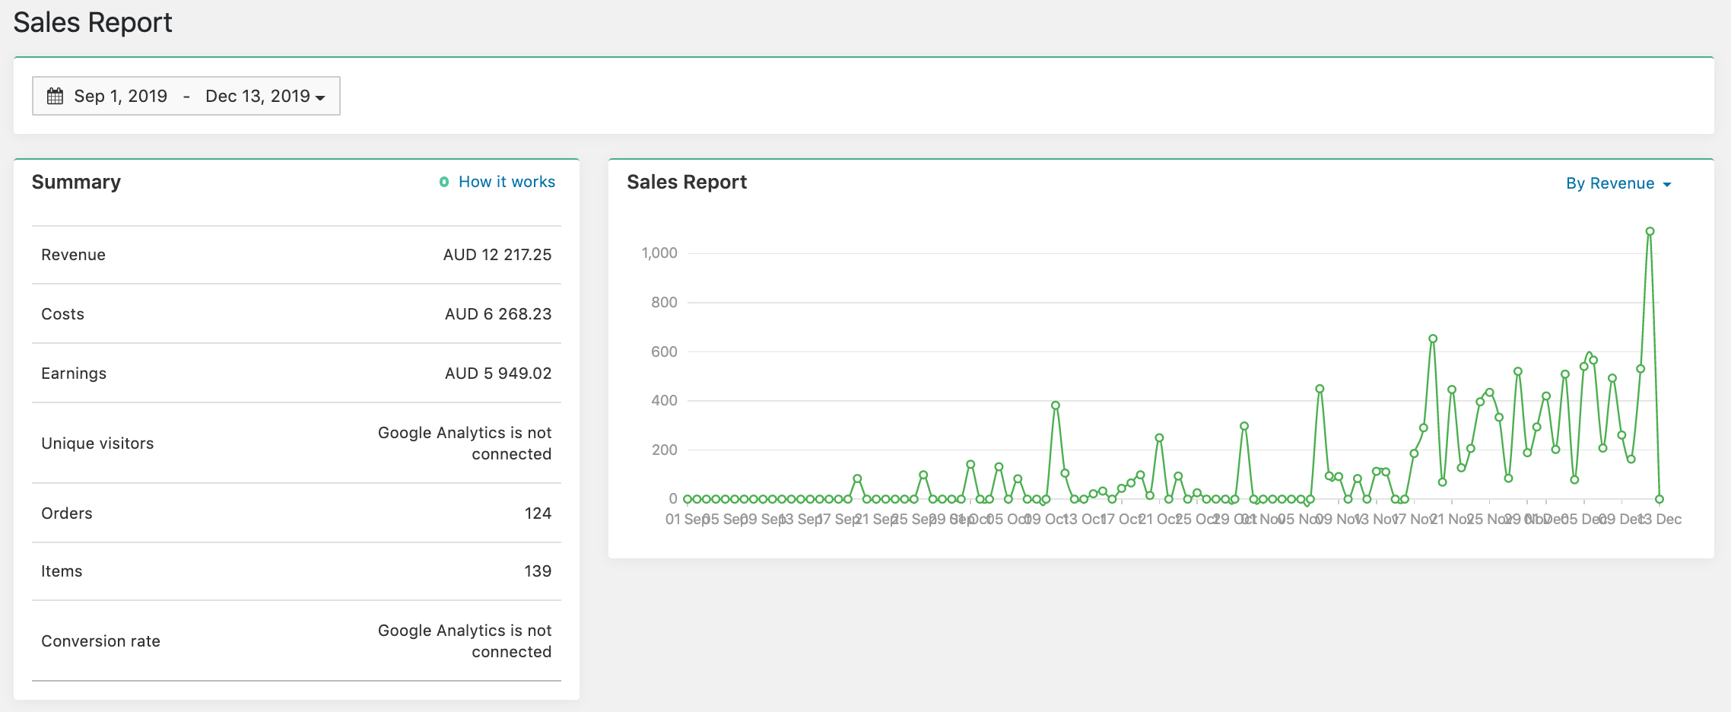The height and width of the screenshot is (712, 1731).
Task: Click the Revenue value AUD 12 217.25
Action: point(497,255)
